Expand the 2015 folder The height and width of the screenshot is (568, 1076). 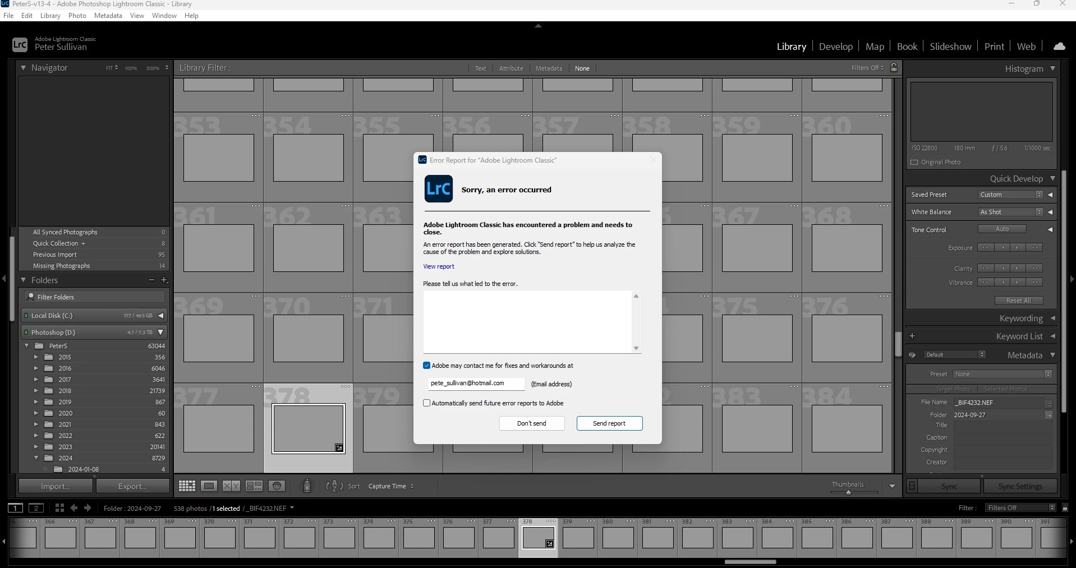(36, 357)
